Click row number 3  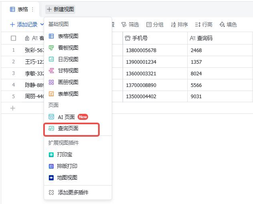[x=14, y=73]
